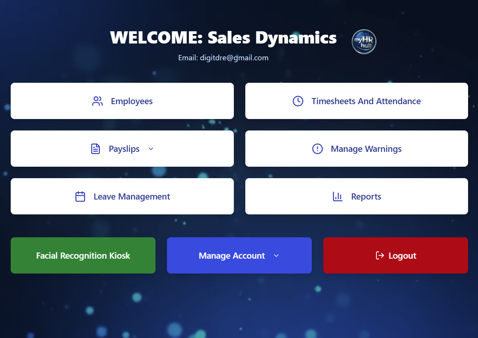This screenshot has width=478, height=338.
Task: Expand the Payslips chevron
Action: point(151,149)
